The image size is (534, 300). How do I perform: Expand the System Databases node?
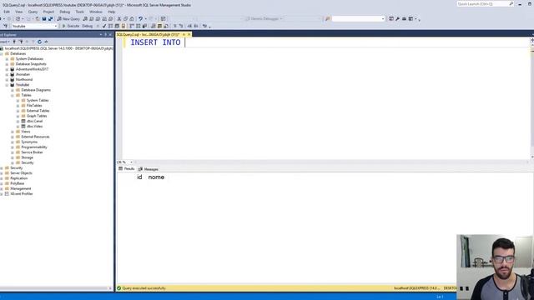[x=7, y=59]
